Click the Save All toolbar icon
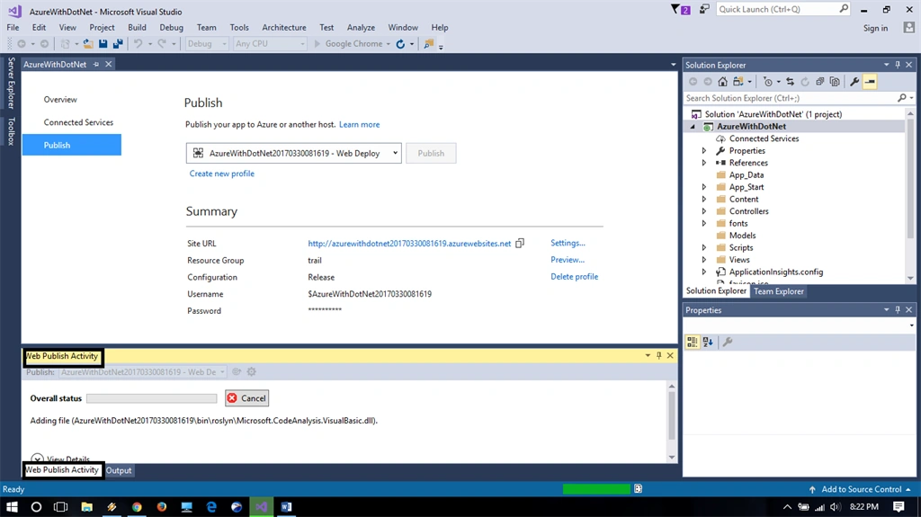 point(118,43)
